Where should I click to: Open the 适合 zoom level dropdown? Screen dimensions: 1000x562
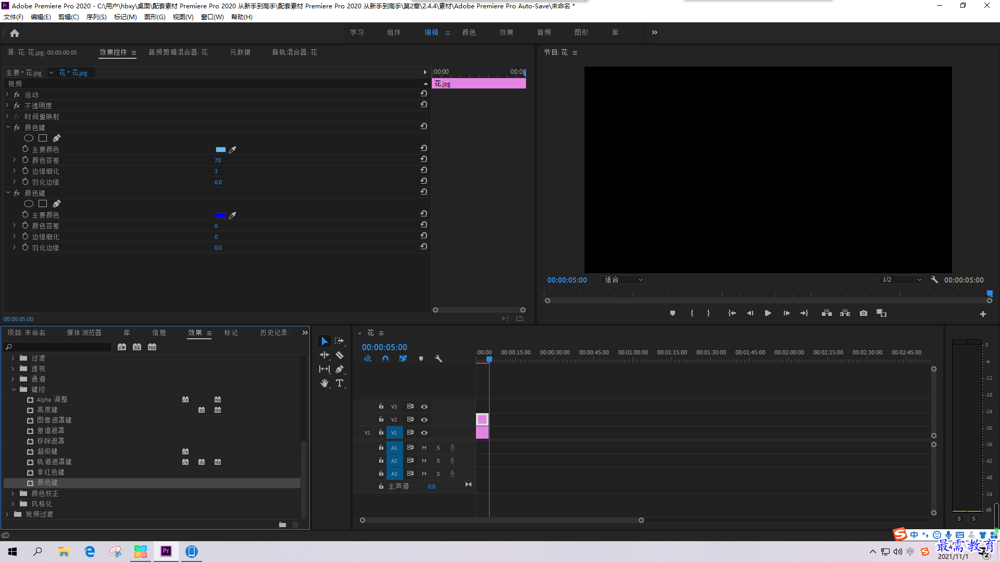624,279
